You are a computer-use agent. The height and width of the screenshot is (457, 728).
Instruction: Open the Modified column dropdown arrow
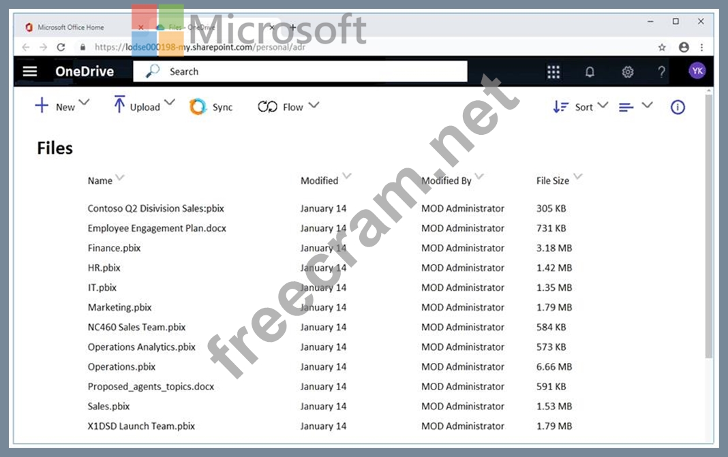coord(347,176)
